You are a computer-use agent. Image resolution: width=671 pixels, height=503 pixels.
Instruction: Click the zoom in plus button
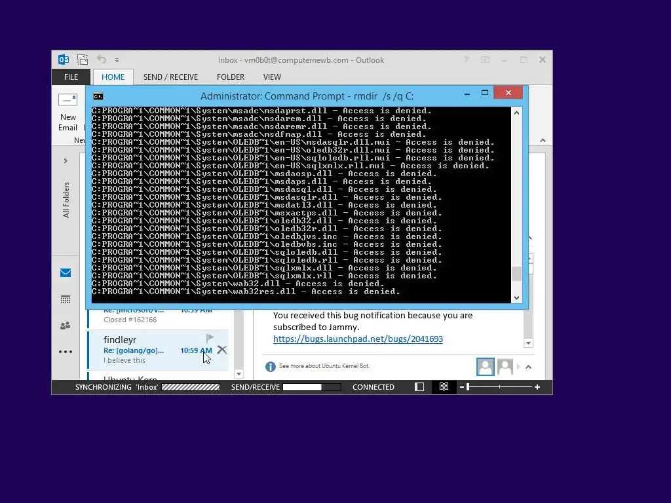coord(537,387)
